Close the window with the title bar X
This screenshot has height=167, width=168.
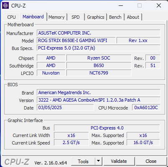coord(159,5)
